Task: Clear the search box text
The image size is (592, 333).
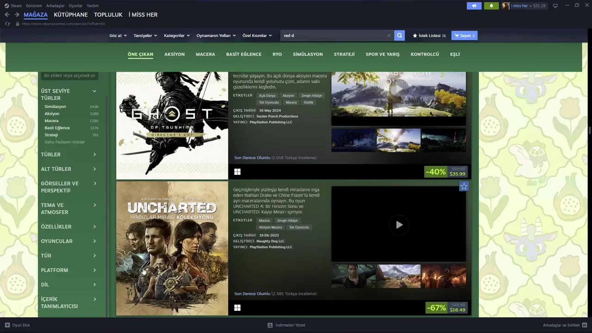Action: (389, 36)
